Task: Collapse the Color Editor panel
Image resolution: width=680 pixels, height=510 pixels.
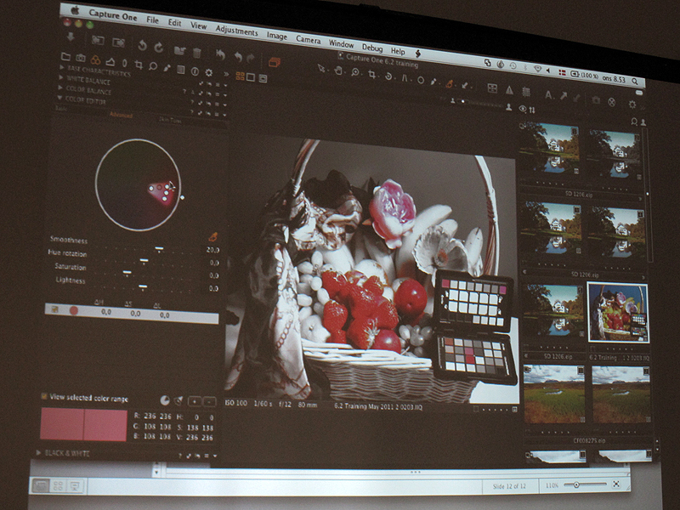Action: [59, 98]
